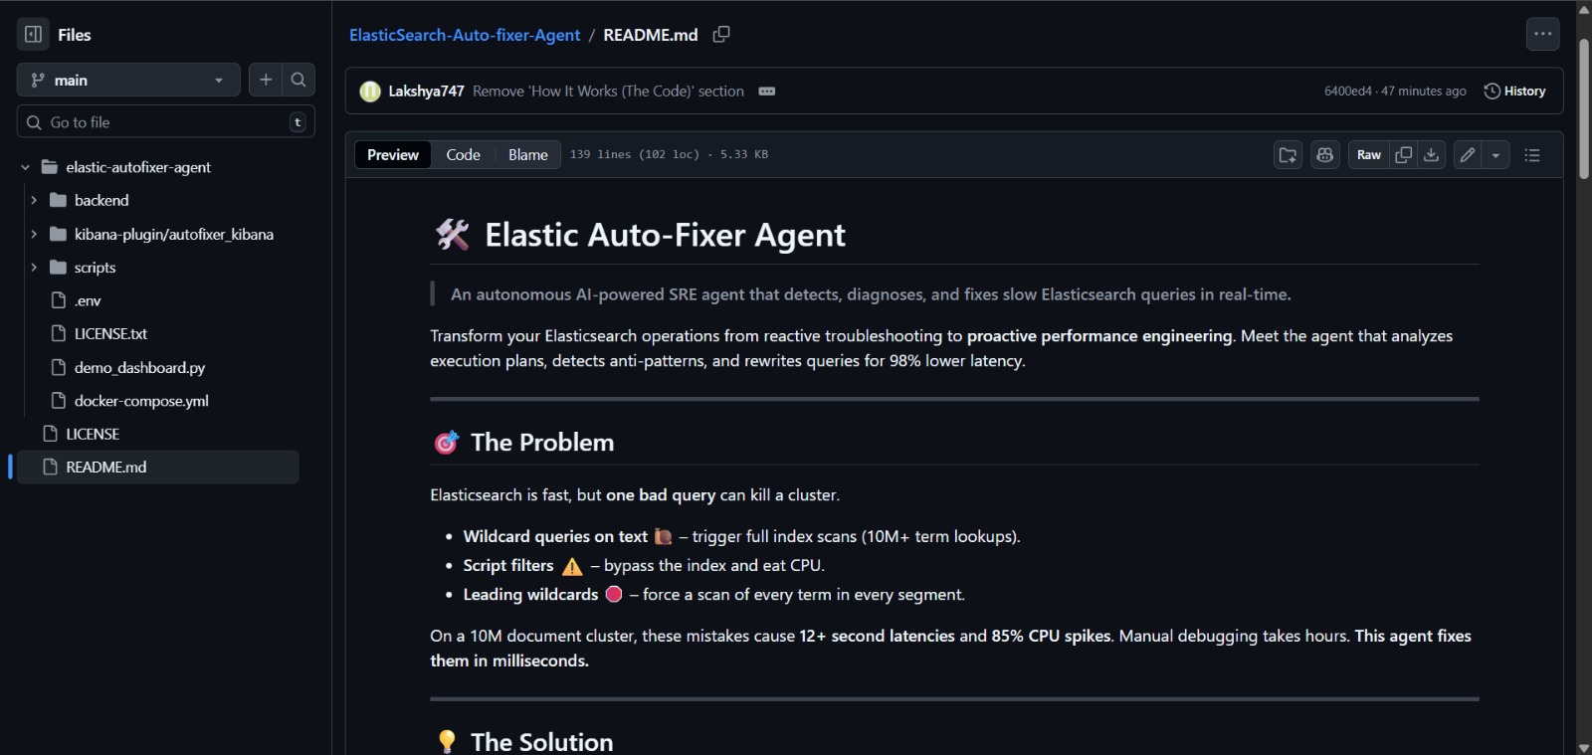Add a new file with plus icon

[x=266, y=80]
